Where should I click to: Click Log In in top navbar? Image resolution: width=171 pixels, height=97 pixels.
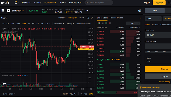click(x=147, y=3)
